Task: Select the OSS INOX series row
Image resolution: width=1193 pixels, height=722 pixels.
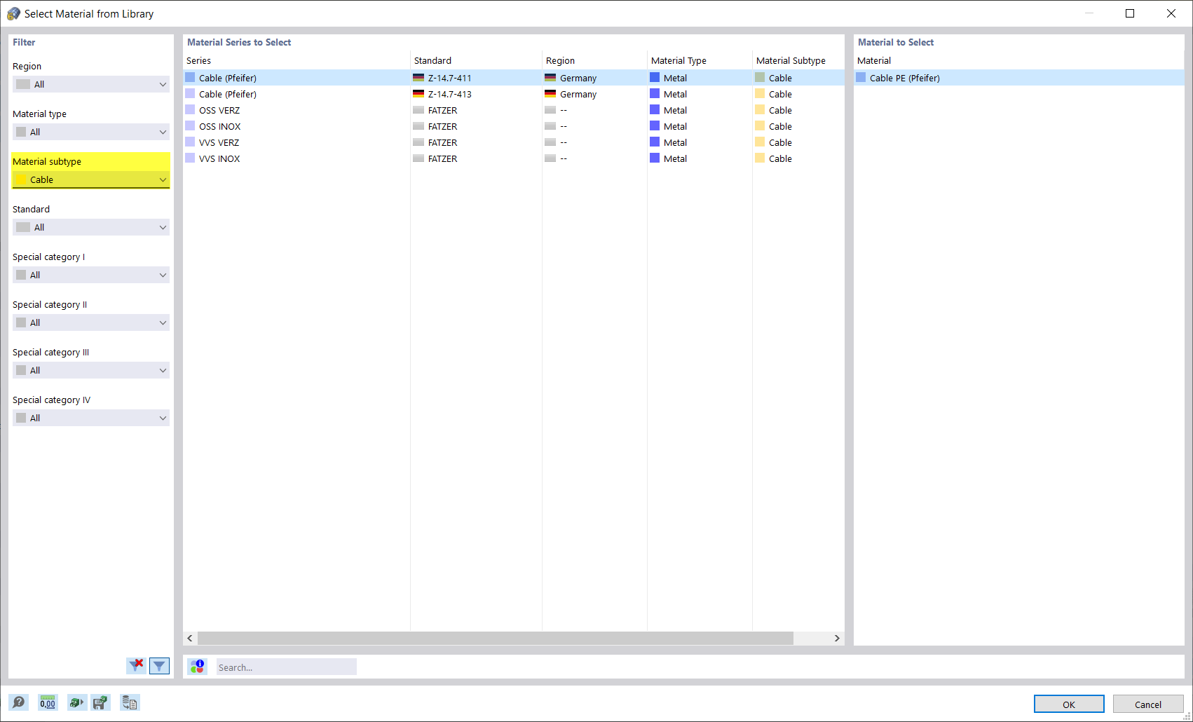Action: tap(514, 126)
